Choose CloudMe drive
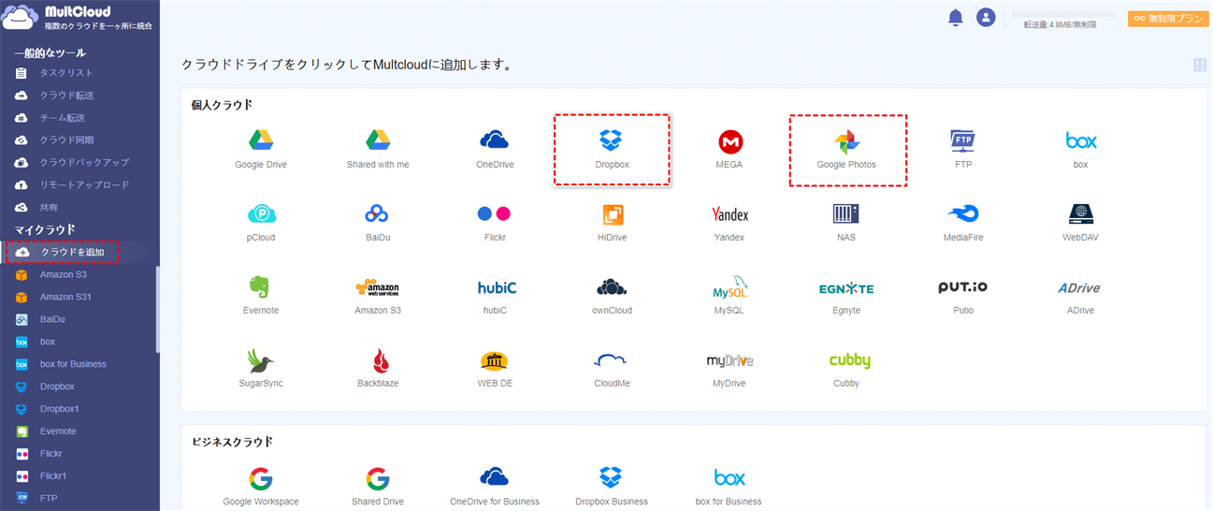Viewport: 1213px width, 511px height. tap(612, 369)
